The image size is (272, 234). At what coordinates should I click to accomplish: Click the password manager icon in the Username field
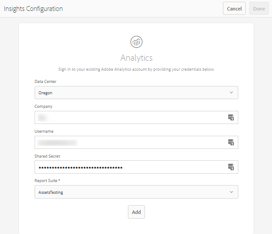[x=231, y=142]
